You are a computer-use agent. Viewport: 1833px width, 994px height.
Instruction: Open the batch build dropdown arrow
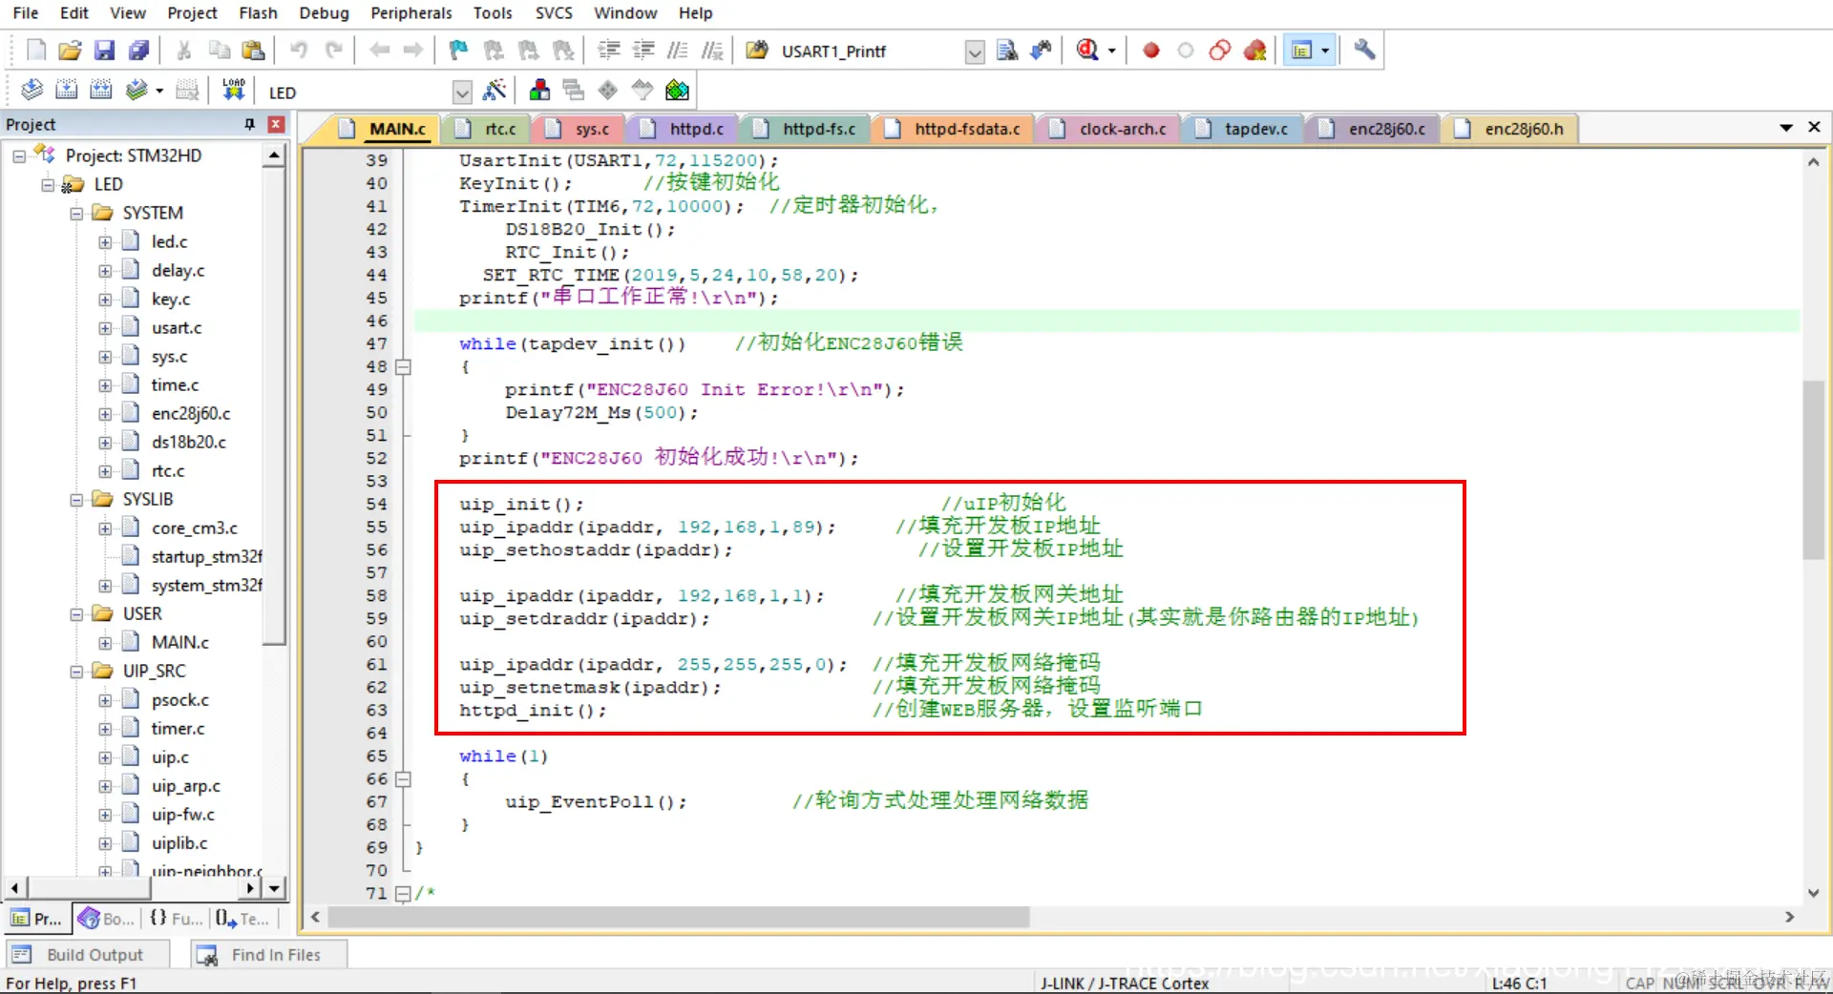pyautogui.click(x=158, y=91)
